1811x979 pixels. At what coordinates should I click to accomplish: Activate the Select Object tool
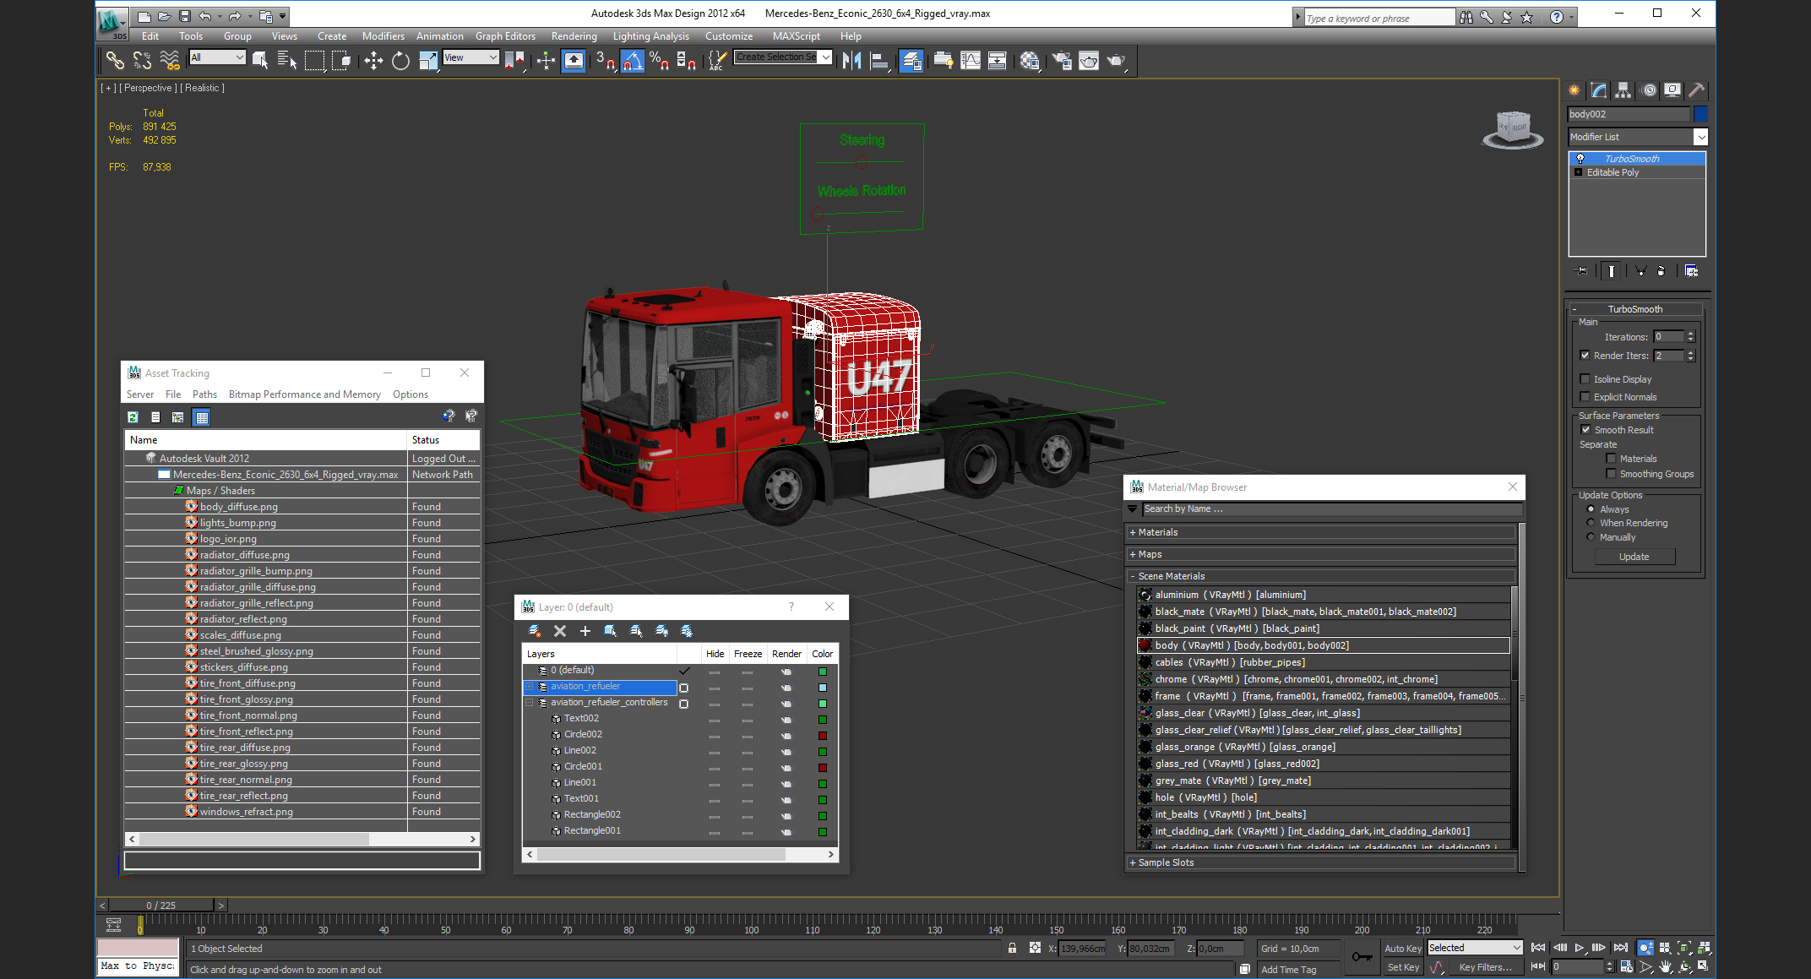coord(260,60)
